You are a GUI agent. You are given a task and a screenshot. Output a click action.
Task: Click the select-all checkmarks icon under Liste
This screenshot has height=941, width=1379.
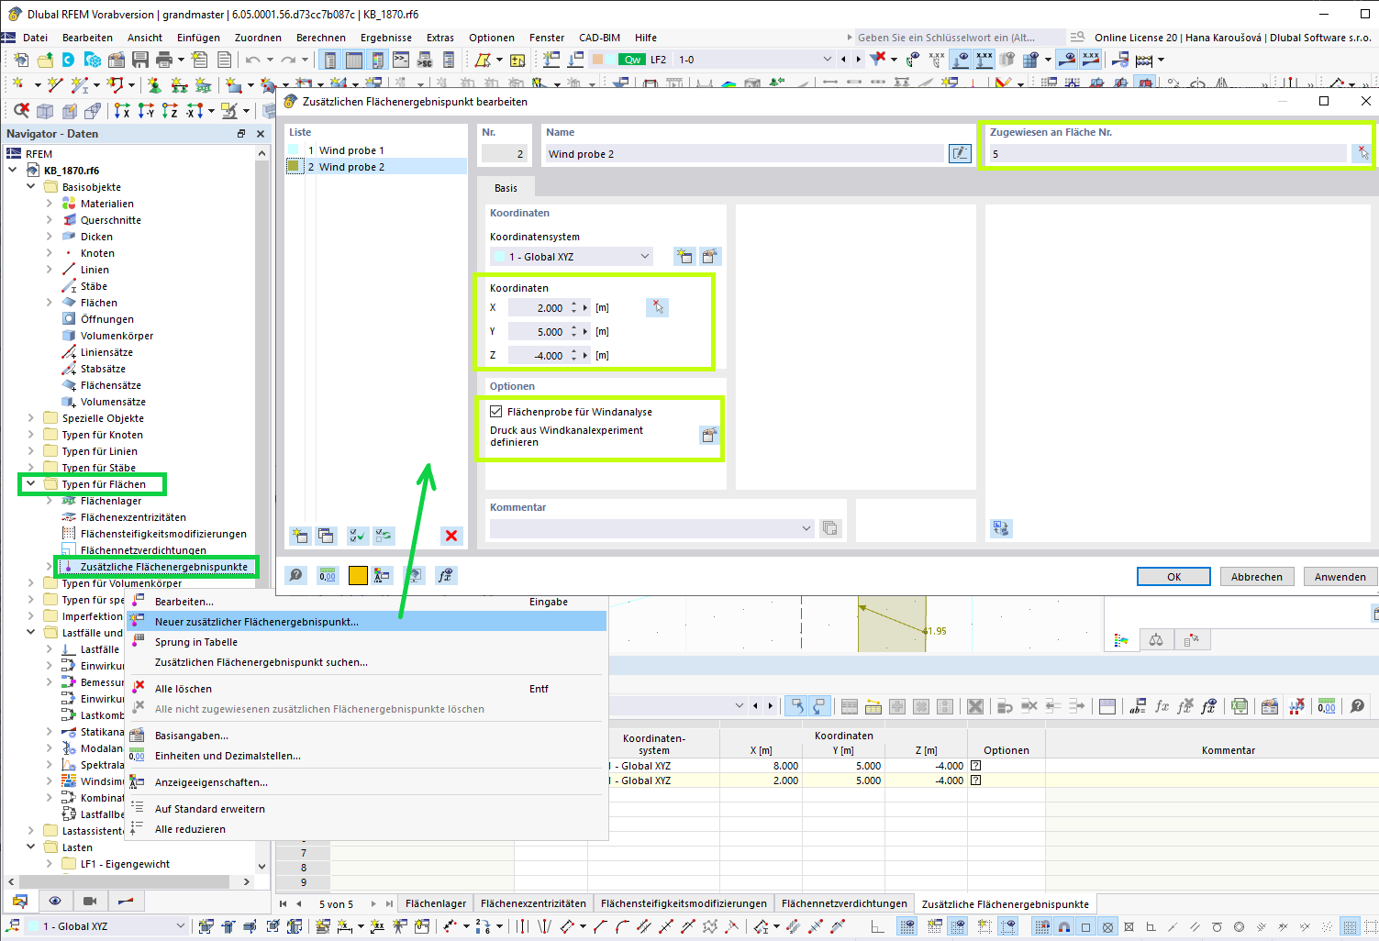[x=358, y=536]
